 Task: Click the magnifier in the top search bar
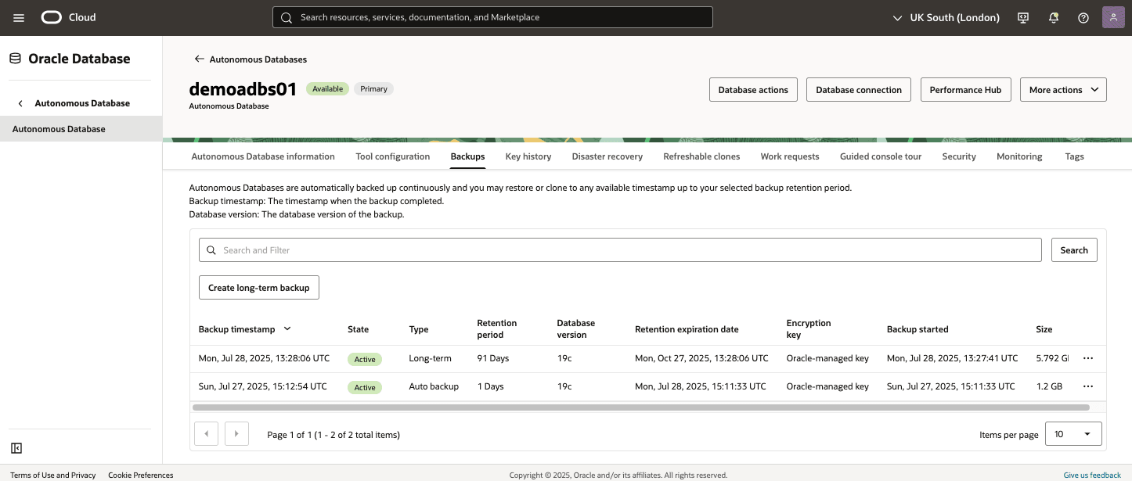coord(286,16)
